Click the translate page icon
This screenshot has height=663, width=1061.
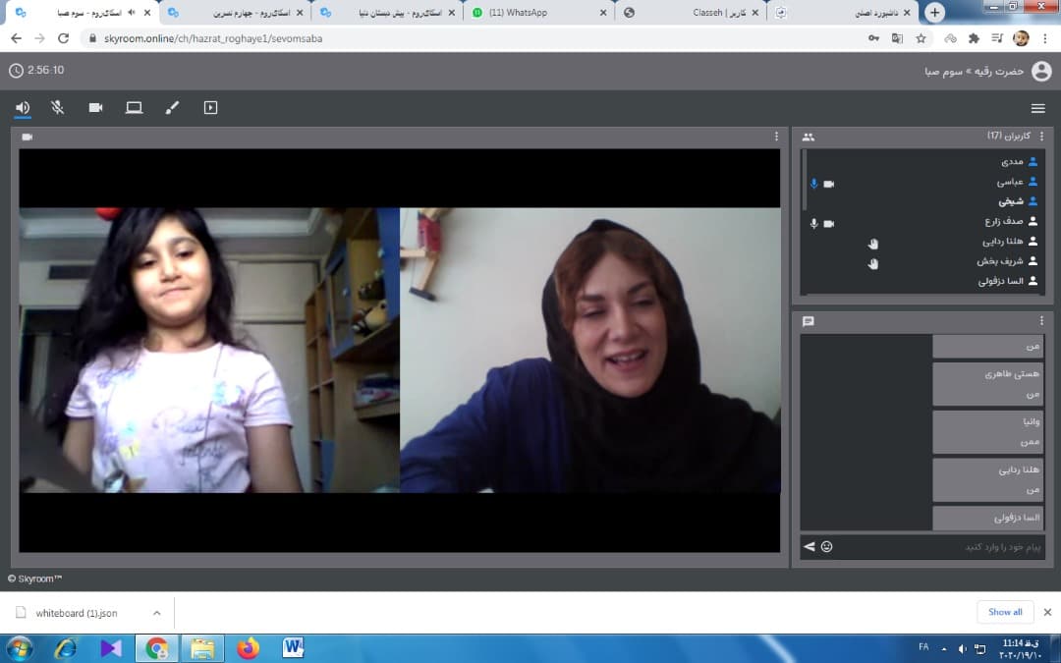click(897, 38)
